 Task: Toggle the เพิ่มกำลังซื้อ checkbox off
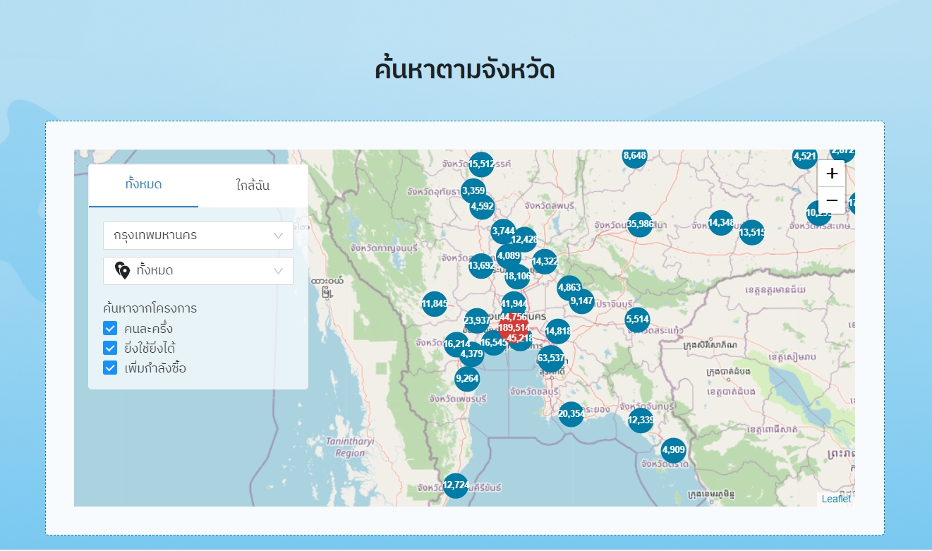tap(110, 368)
